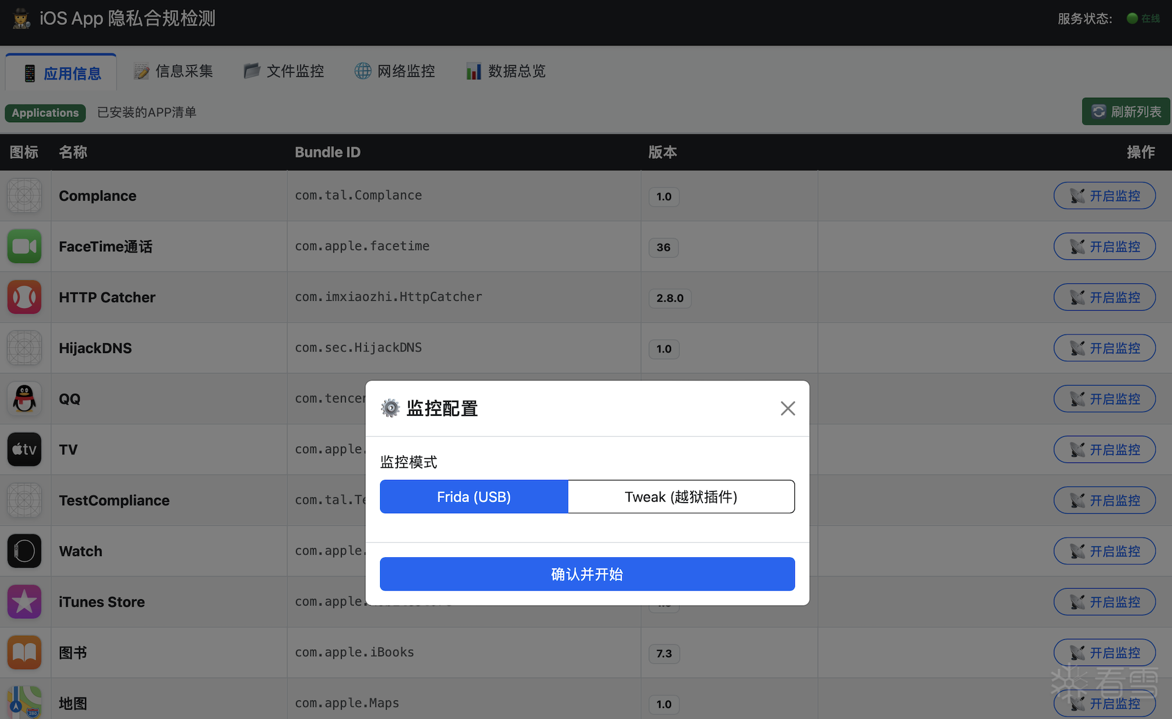Click the 图书 (iBooks) app icon
1172x719 pixels.
24,652
